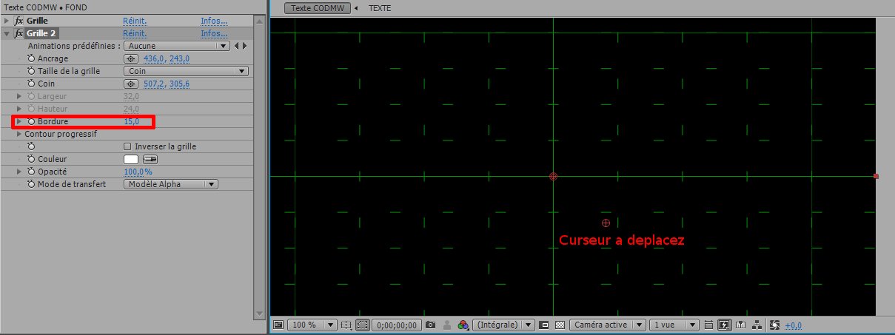Open grid and guide options icon
Viewport: 895px width, 335px height.
[x=346, y=325]
